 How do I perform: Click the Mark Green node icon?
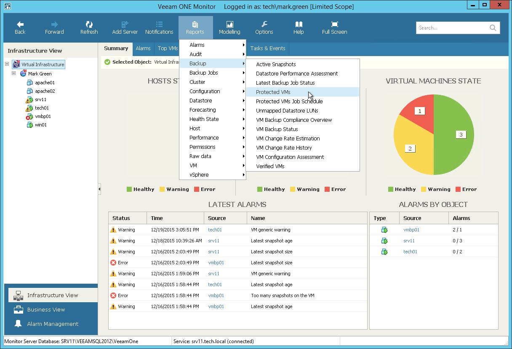23,74
